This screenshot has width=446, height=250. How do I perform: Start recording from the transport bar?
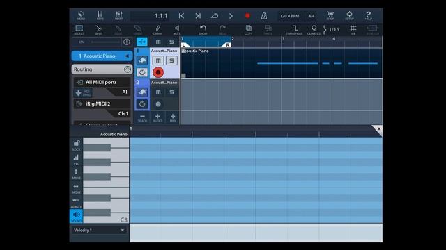point(247,16)
